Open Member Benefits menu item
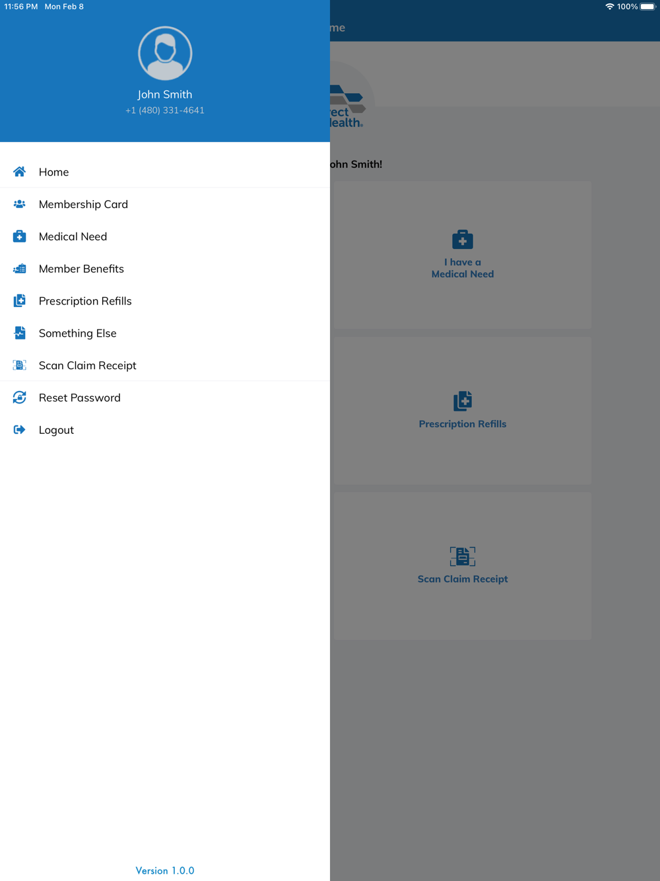Viewport: 660px width, 881px height. coord(165,269)
